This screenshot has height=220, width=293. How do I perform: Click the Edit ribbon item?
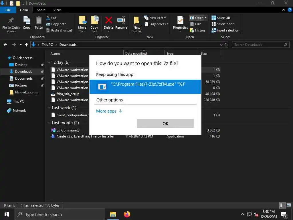click(x=195, y=24)
